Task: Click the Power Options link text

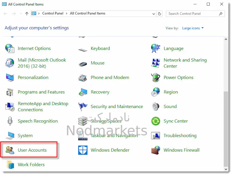Action: pyautogui.click(x=178, y=78)
